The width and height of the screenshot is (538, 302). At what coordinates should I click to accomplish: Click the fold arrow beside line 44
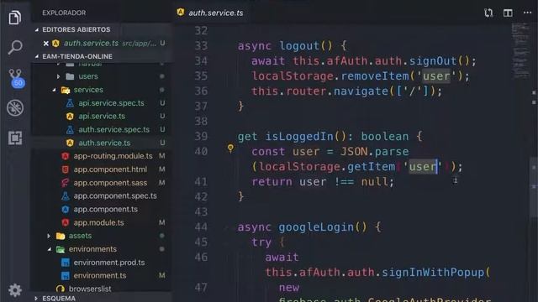click(226, 227)
